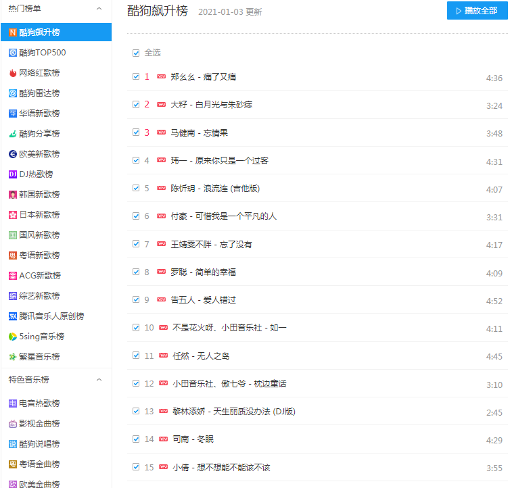Click rank number 15 in the list
This screenshot has width=510, height=488.
[x=149, y=468]
